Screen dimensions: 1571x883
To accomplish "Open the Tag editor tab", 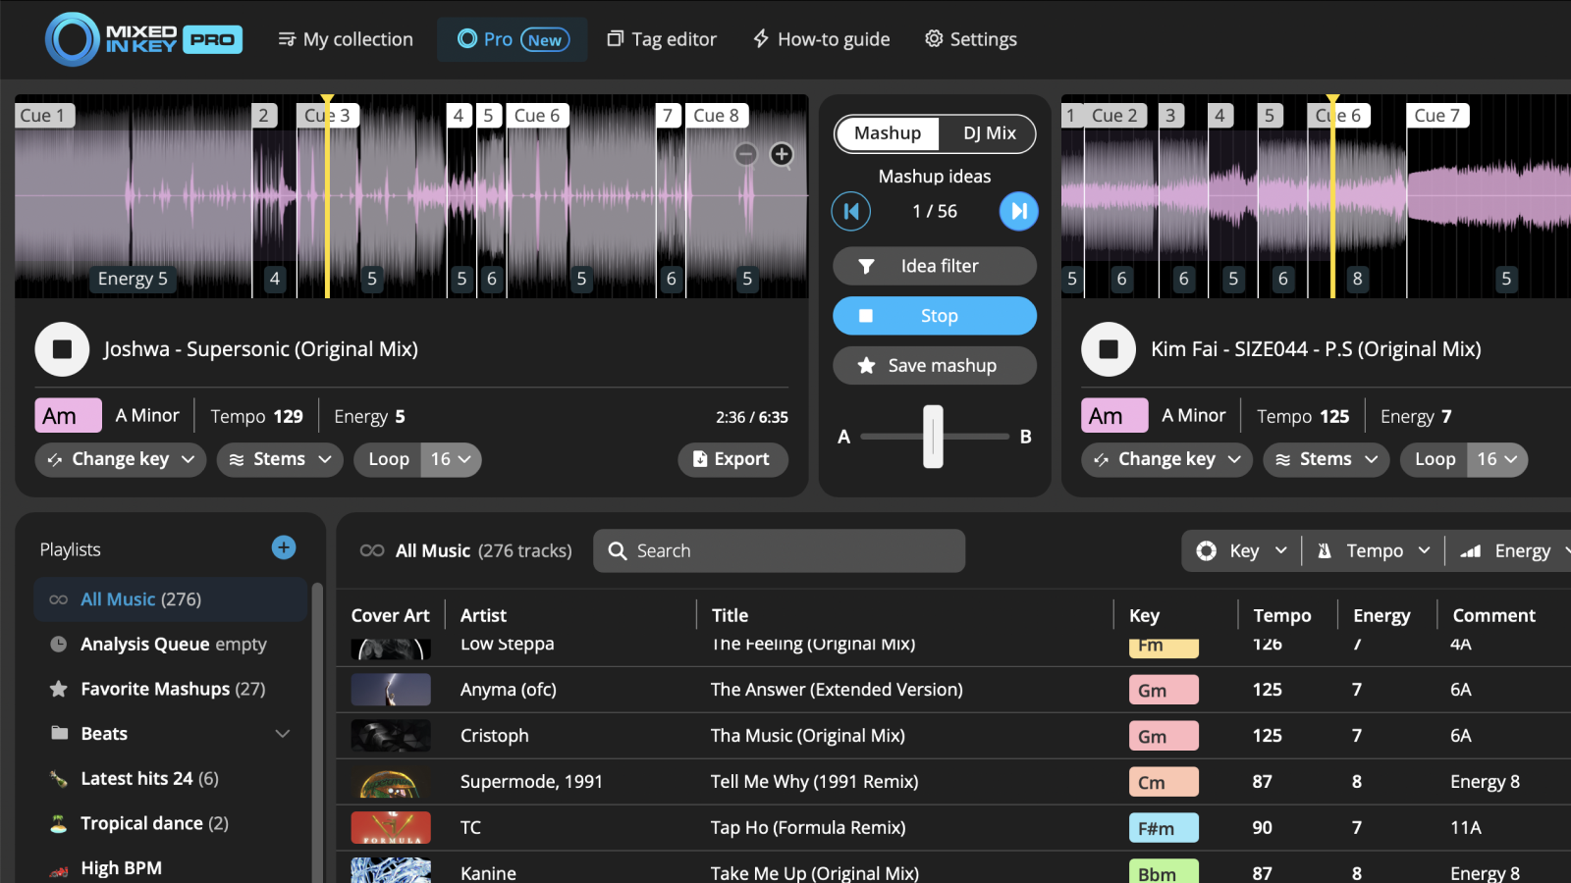I will pos(662,39).
